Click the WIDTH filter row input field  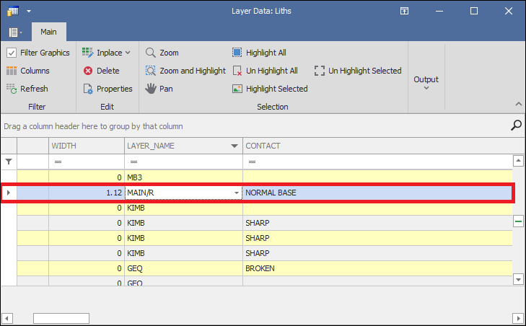pos(86,162)
